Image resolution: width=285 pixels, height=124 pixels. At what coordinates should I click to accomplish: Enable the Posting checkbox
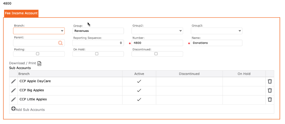tap(37, 54)
